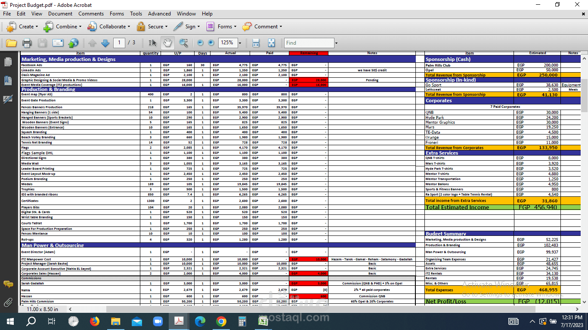Open the Signatures panel icon
The width and height of the screenshot is (588, 330).
(8, 99)
